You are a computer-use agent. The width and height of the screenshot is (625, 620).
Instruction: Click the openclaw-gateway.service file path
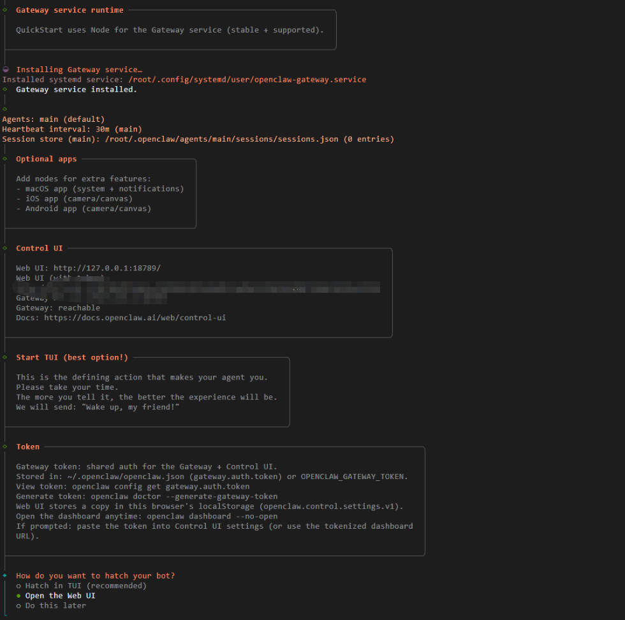[x=247, y=80]
